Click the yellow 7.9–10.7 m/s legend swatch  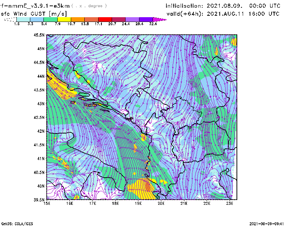click(64, 19)
